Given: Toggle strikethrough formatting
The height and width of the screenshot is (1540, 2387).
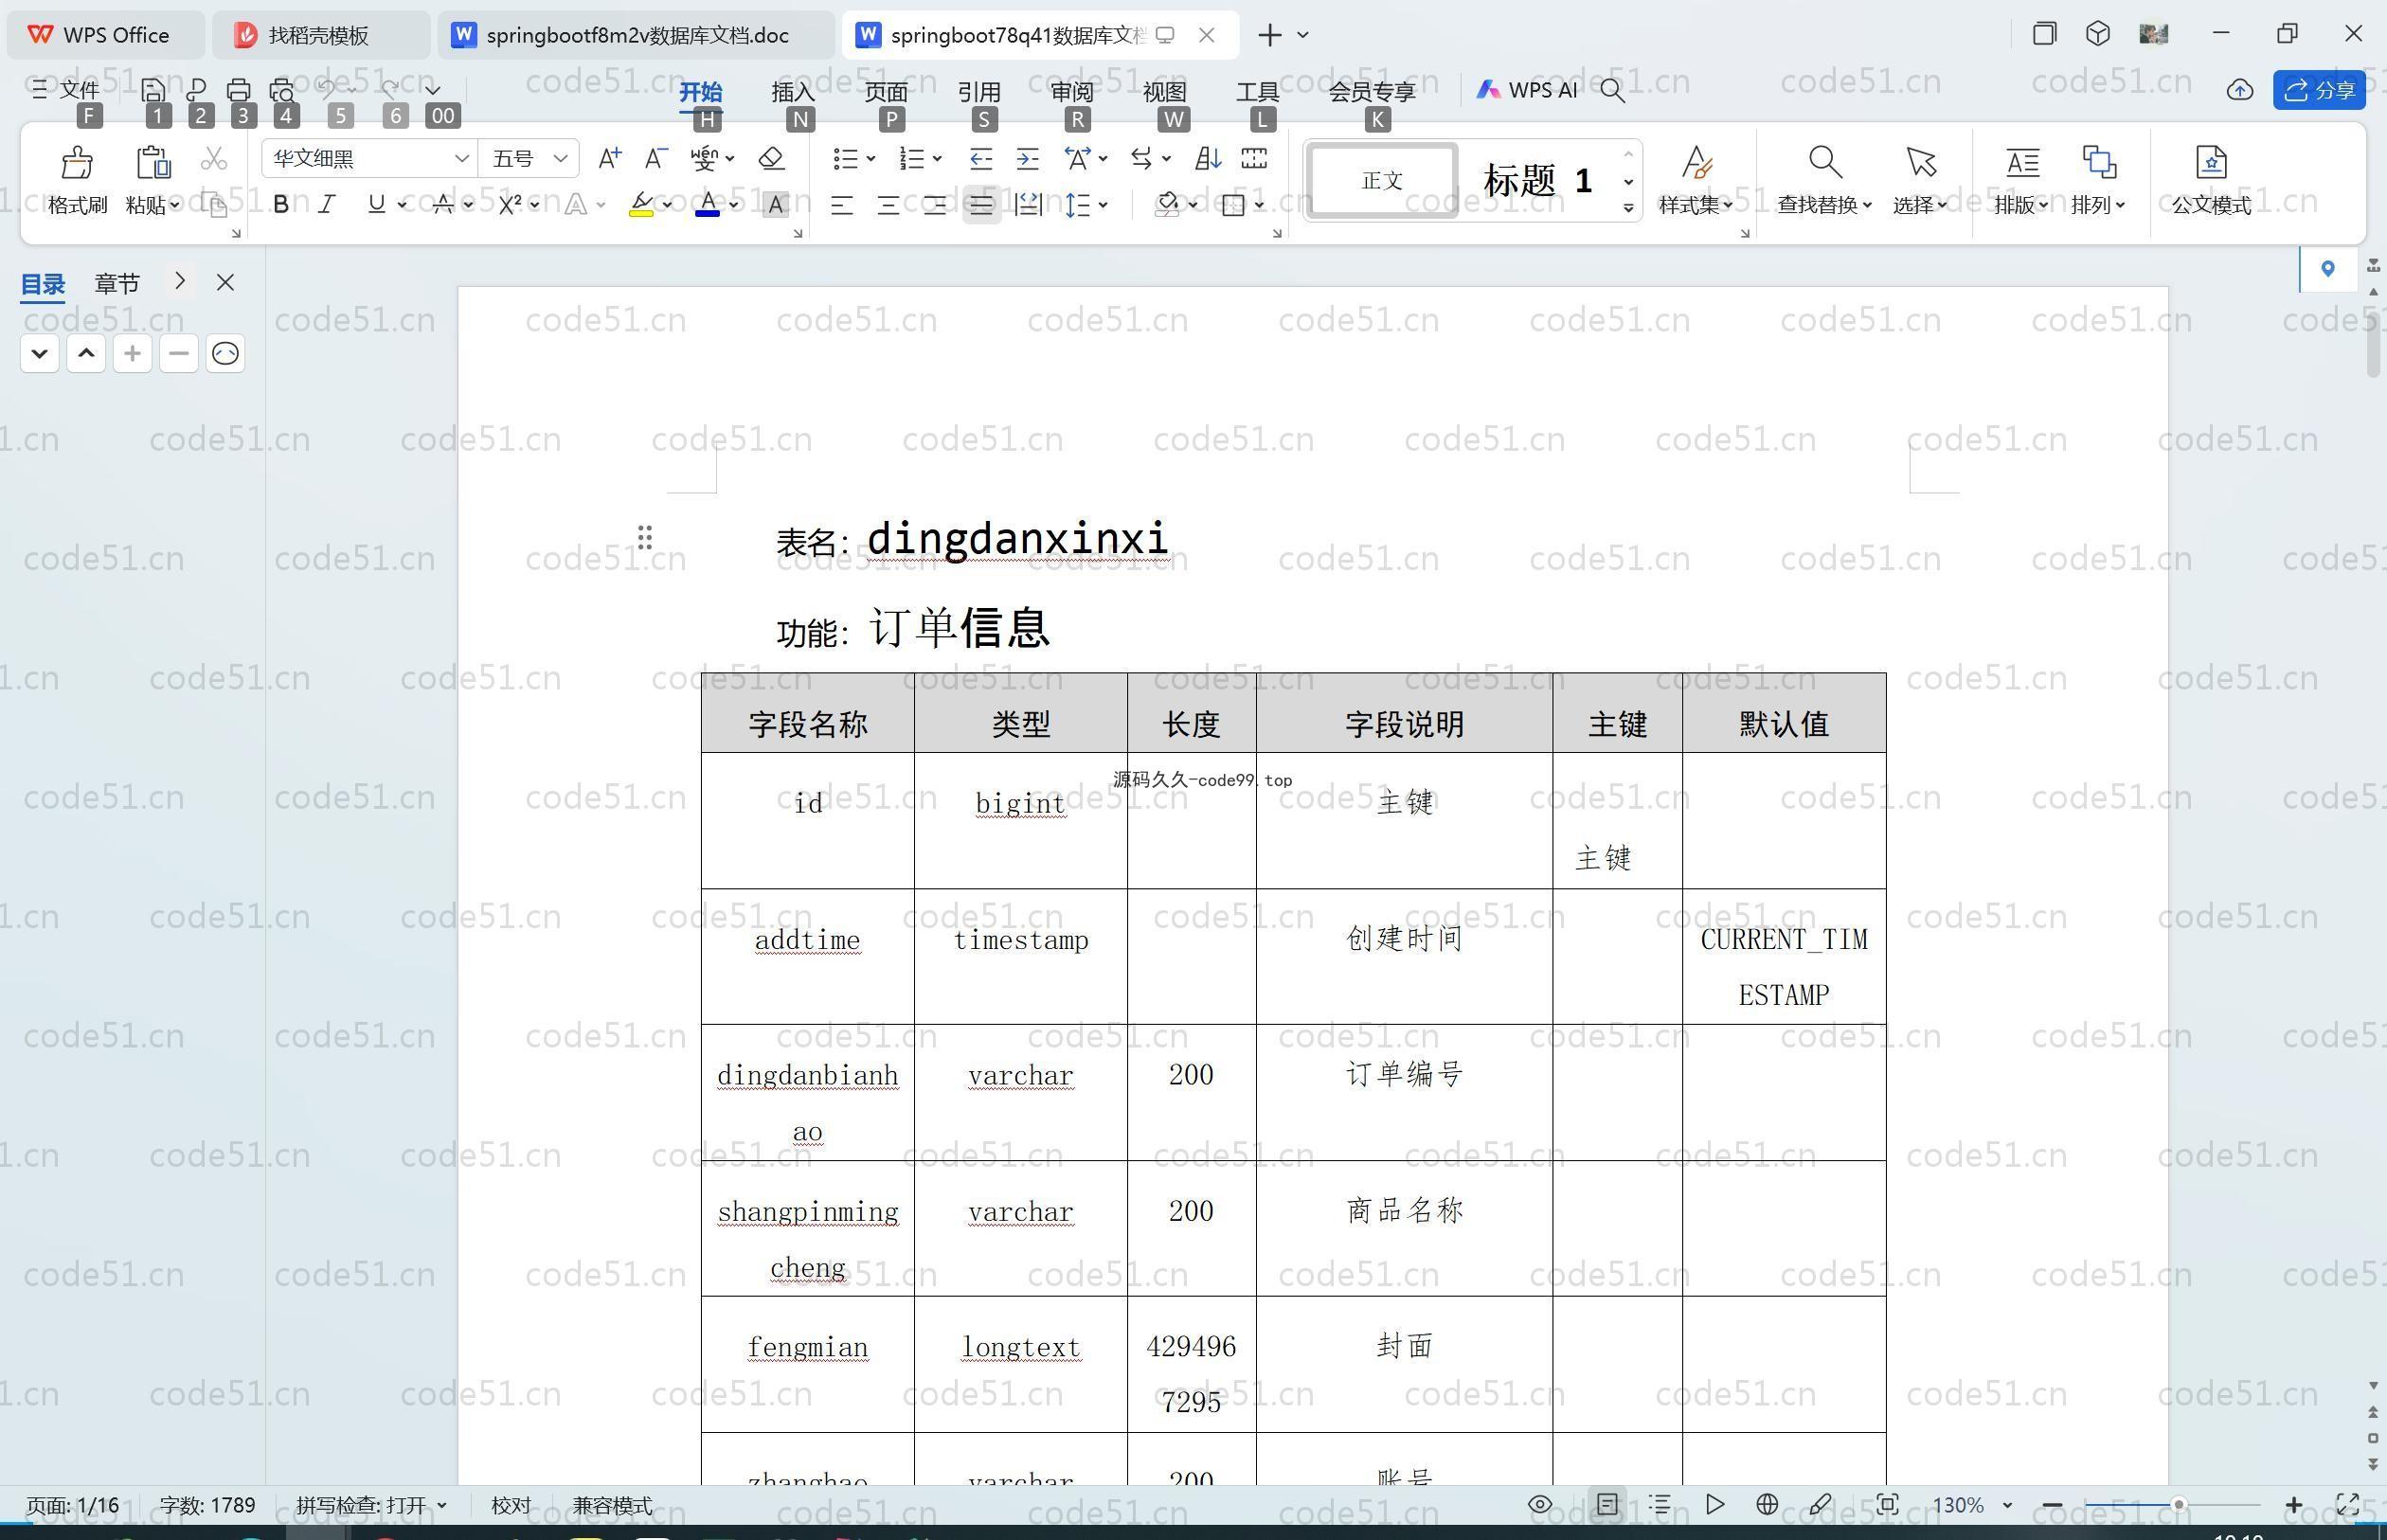Looking at the screenshot, I should click(443, 204).
